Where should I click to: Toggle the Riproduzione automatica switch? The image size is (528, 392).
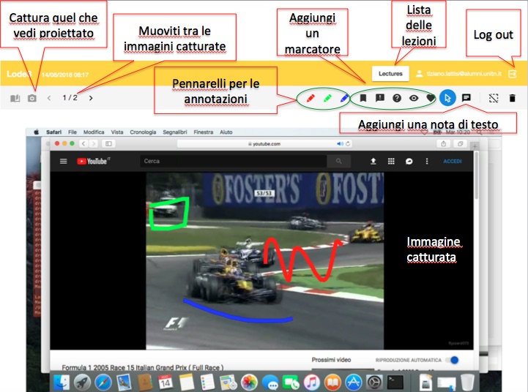pyautogui.click(x=453, y=360)
